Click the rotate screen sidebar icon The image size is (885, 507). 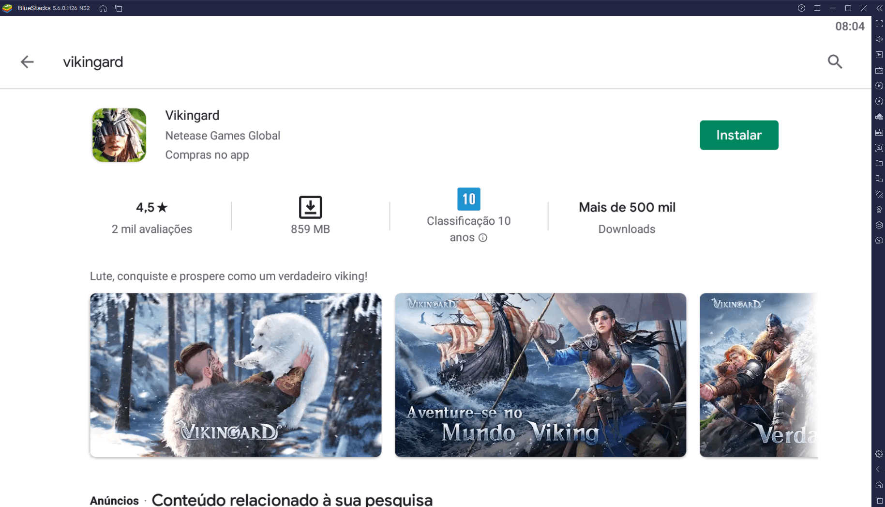coord(879,194)
